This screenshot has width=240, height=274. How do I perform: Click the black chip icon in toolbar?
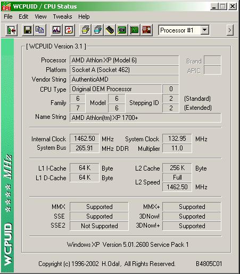tap(110, 30)
